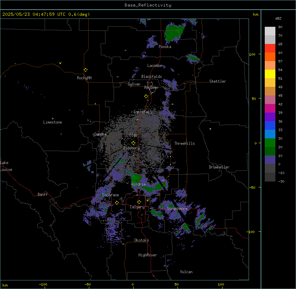Select the red 60–65 dBZ legend swatch
This screenshot has height=289, width=296.
click(x=270, y=48)
